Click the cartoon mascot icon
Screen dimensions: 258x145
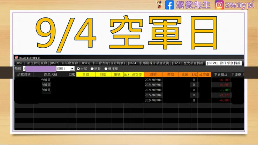(159, 5)
